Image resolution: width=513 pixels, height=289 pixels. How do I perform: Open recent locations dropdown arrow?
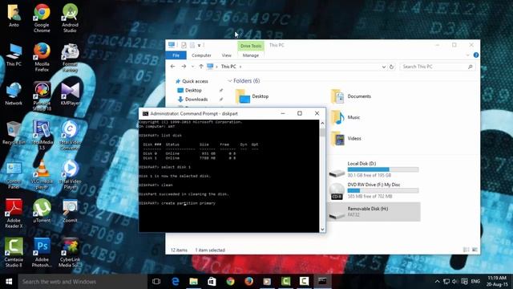(192, 67)
